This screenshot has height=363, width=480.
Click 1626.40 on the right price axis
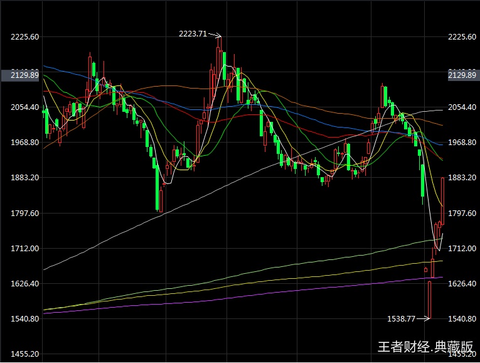(462, 284)
